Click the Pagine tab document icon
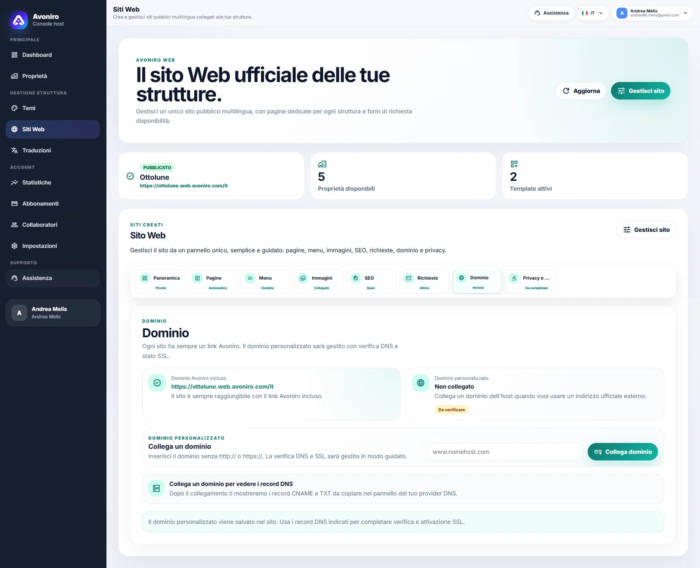 click(x=197, y=278)
